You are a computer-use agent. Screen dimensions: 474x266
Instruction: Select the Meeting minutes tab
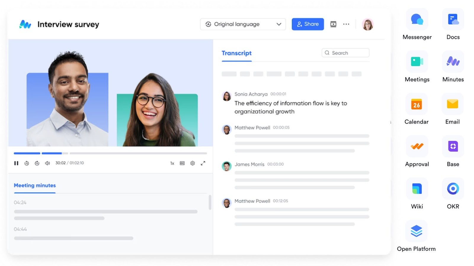click(x=34, y=185)
